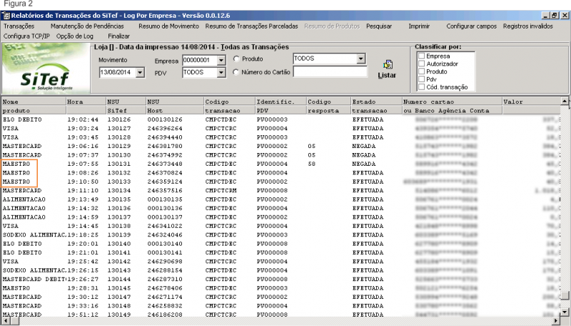Select the Número do Cartão radio button
571x326 pixels.
pos(236,72)
